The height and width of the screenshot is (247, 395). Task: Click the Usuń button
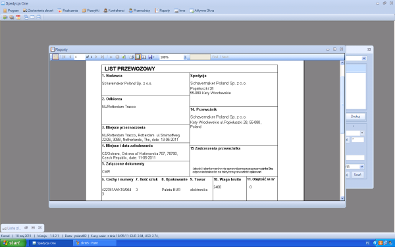357,175
